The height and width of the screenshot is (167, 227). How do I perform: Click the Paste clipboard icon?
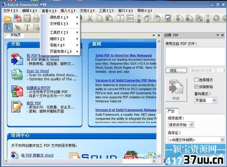[109, 18]
